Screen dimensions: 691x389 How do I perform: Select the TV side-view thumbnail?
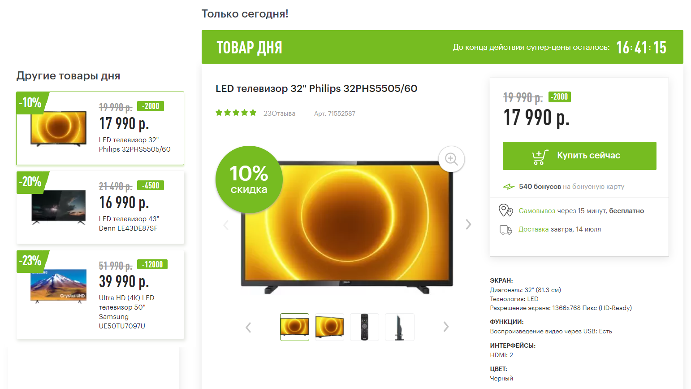(x=399, y=327)
